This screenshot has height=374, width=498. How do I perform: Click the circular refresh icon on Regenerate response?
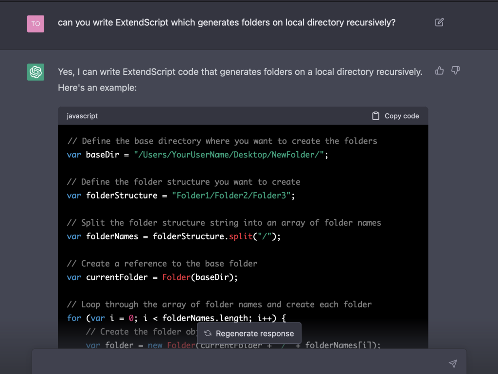[x=207, y=334]
